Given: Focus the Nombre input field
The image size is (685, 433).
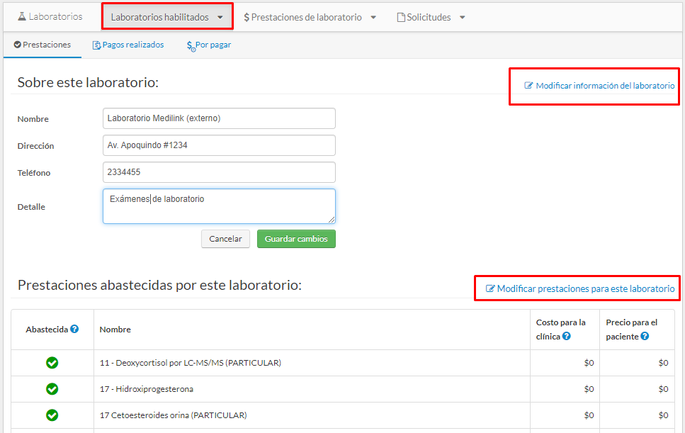Looking at the screenshot, I should (219, 118).
